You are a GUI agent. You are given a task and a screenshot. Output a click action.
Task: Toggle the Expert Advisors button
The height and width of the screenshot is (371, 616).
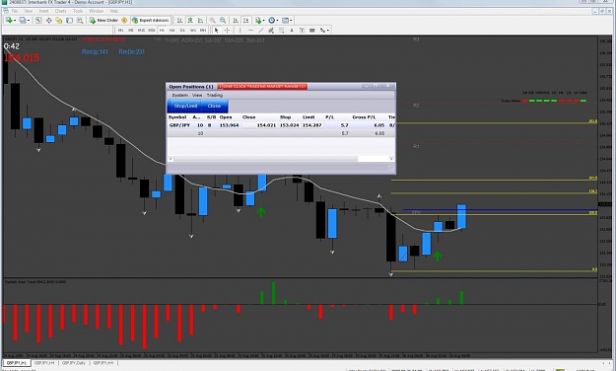pos(151,20)
